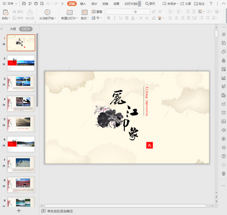This screenshot has height=215, width=227.
Task: Open the numbered list dropdown arrow
Action: 182,12
